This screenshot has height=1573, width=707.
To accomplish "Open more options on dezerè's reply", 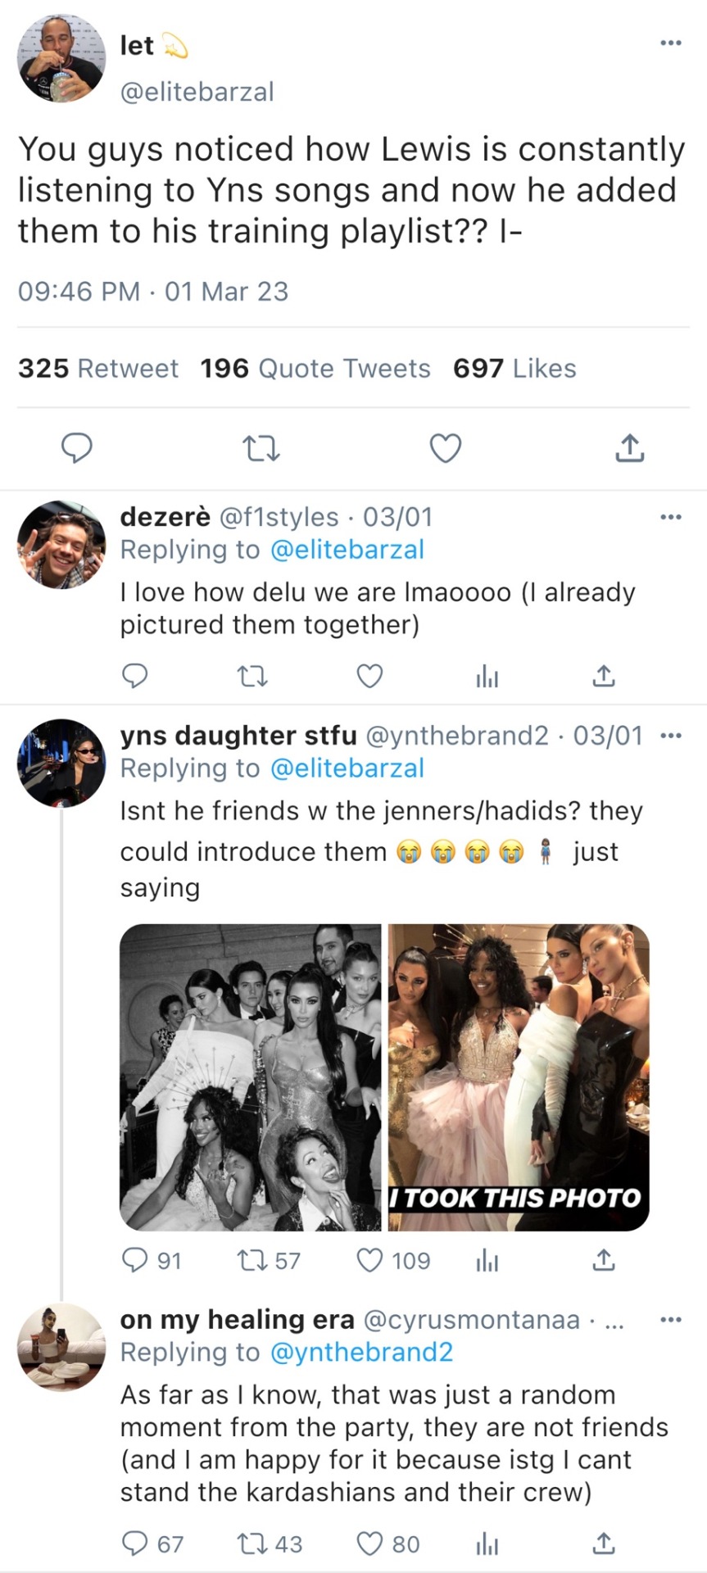I will coord(670,517).
